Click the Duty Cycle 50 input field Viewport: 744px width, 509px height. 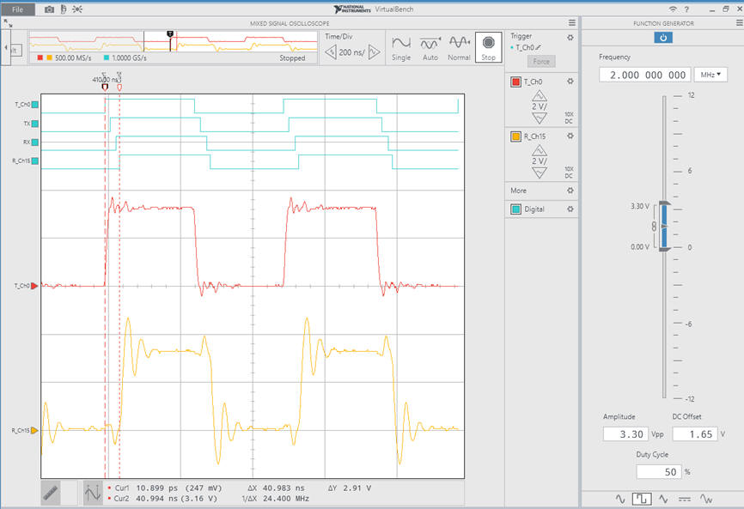click(x=659, y=471)
